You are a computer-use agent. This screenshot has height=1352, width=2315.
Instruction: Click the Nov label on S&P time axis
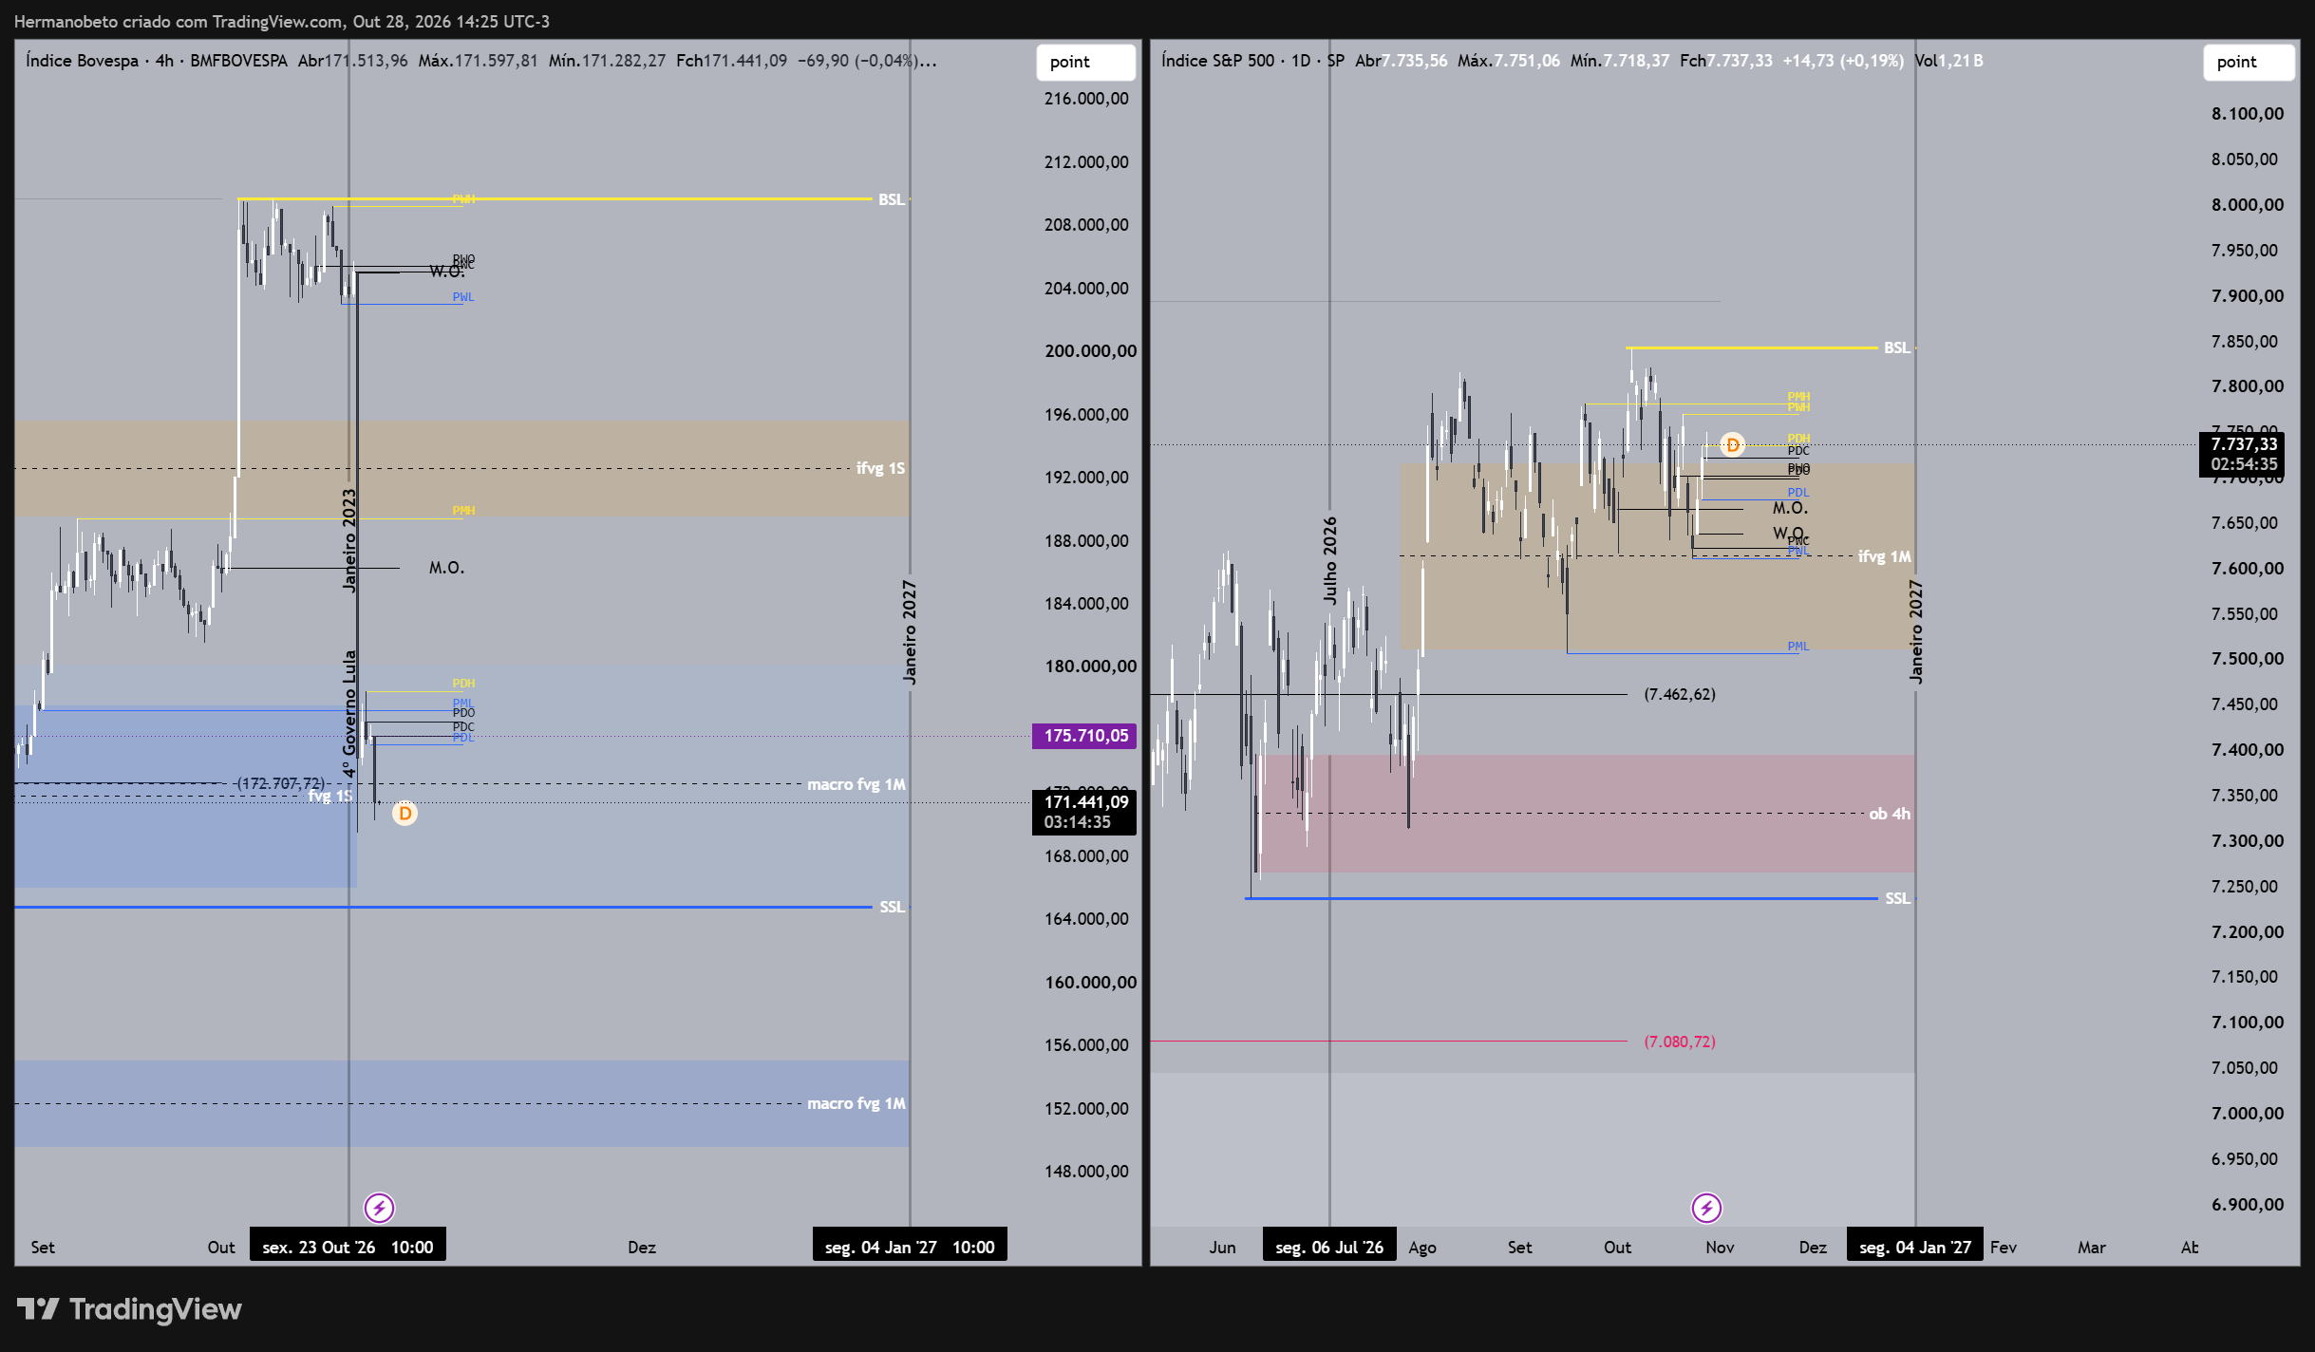point(1720,1248)
